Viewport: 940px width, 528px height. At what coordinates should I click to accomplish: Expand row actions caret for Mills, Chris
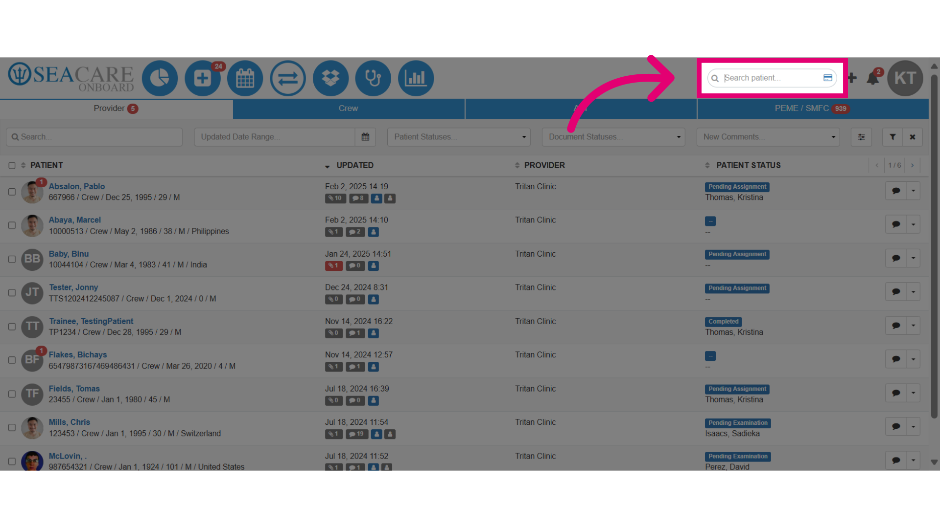pos(914,427)
